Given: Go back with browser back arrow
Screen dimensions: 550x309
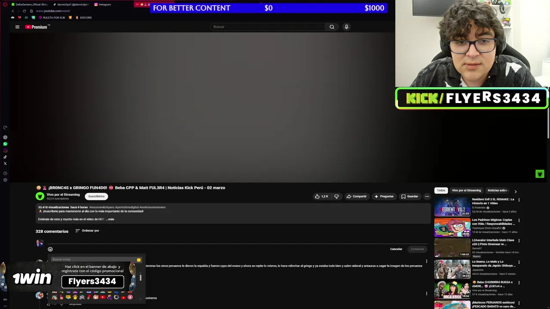Looking at the screenshot, I should (x=12, y=11).
